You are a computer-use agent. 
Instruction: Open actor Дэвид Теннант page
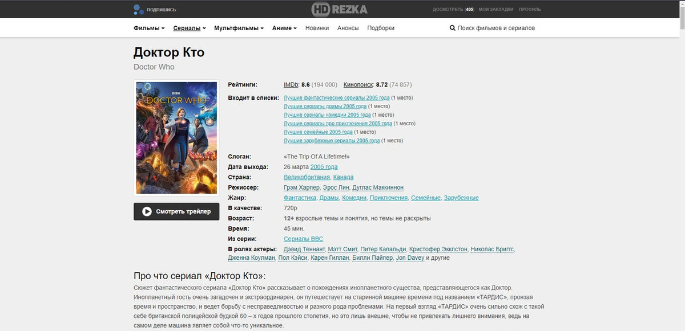click(304, 249)
